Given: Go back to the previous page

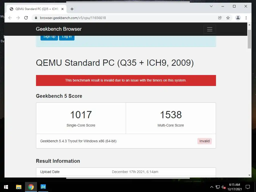Looking at the screenshot, I should tap(10, 18).
